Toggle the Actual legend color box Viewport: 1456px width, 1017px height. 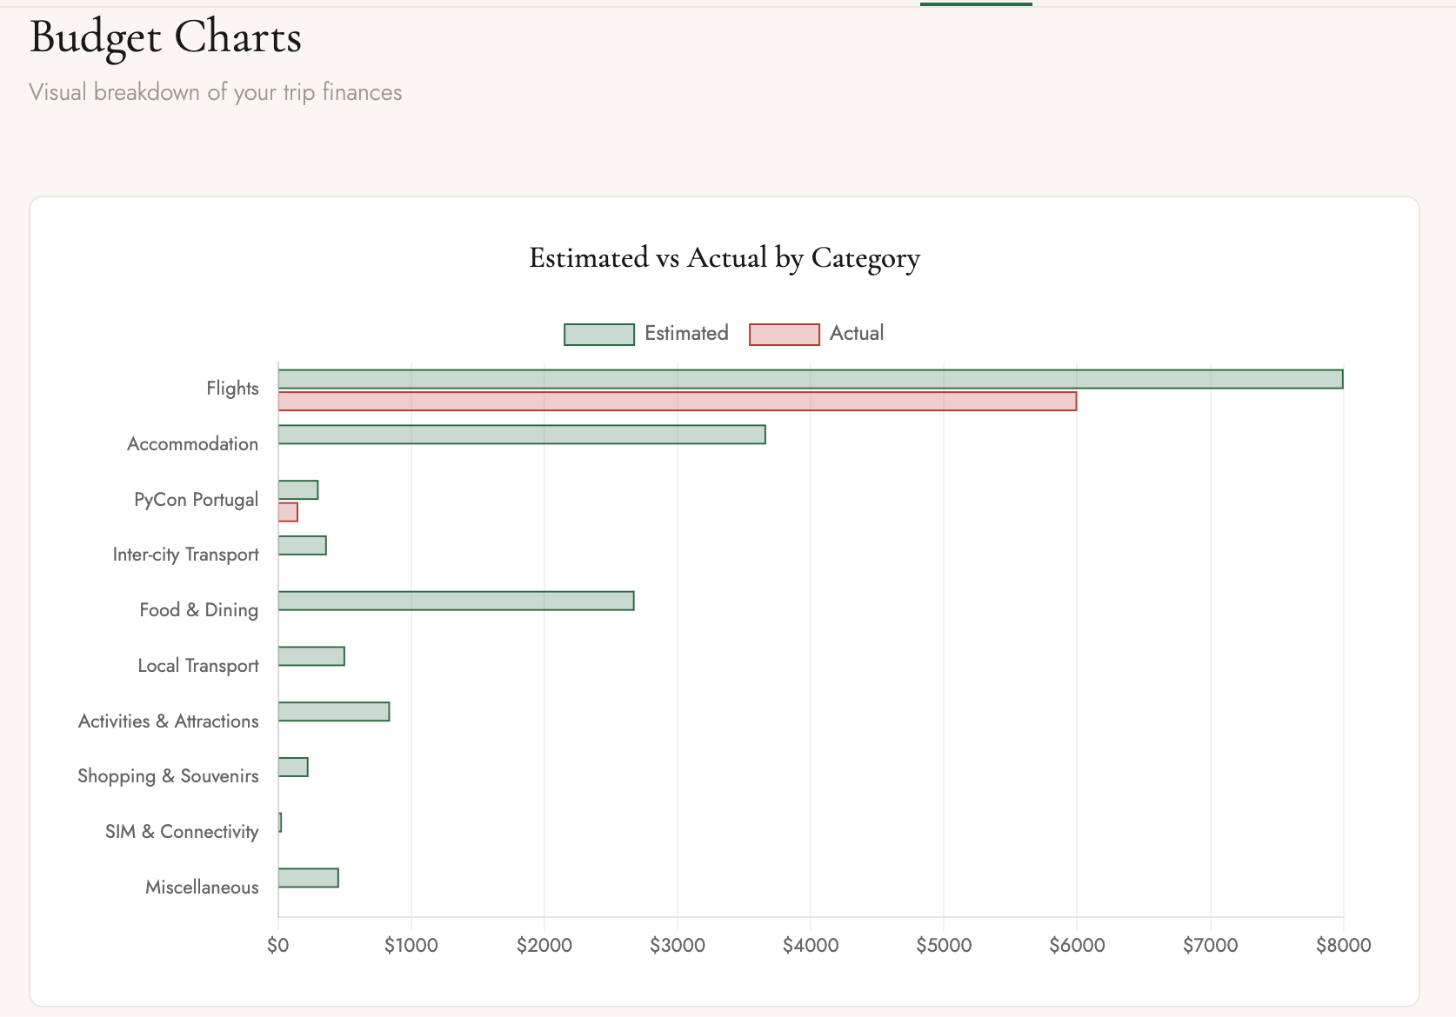[x=784, y=335]
